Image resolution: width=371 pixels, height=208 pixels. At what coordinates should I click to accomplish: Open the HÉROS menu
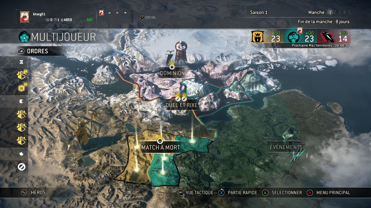[38, 193]
